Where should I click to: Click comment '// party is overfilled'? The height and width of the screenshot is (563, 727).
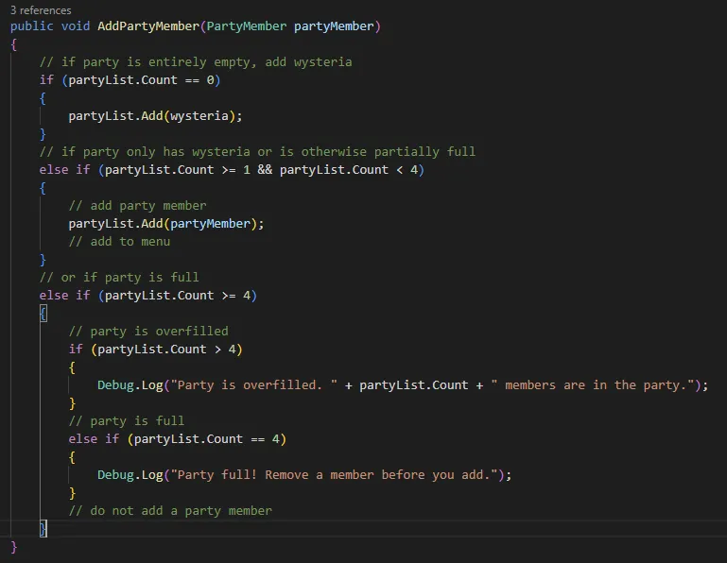(148, 332)
